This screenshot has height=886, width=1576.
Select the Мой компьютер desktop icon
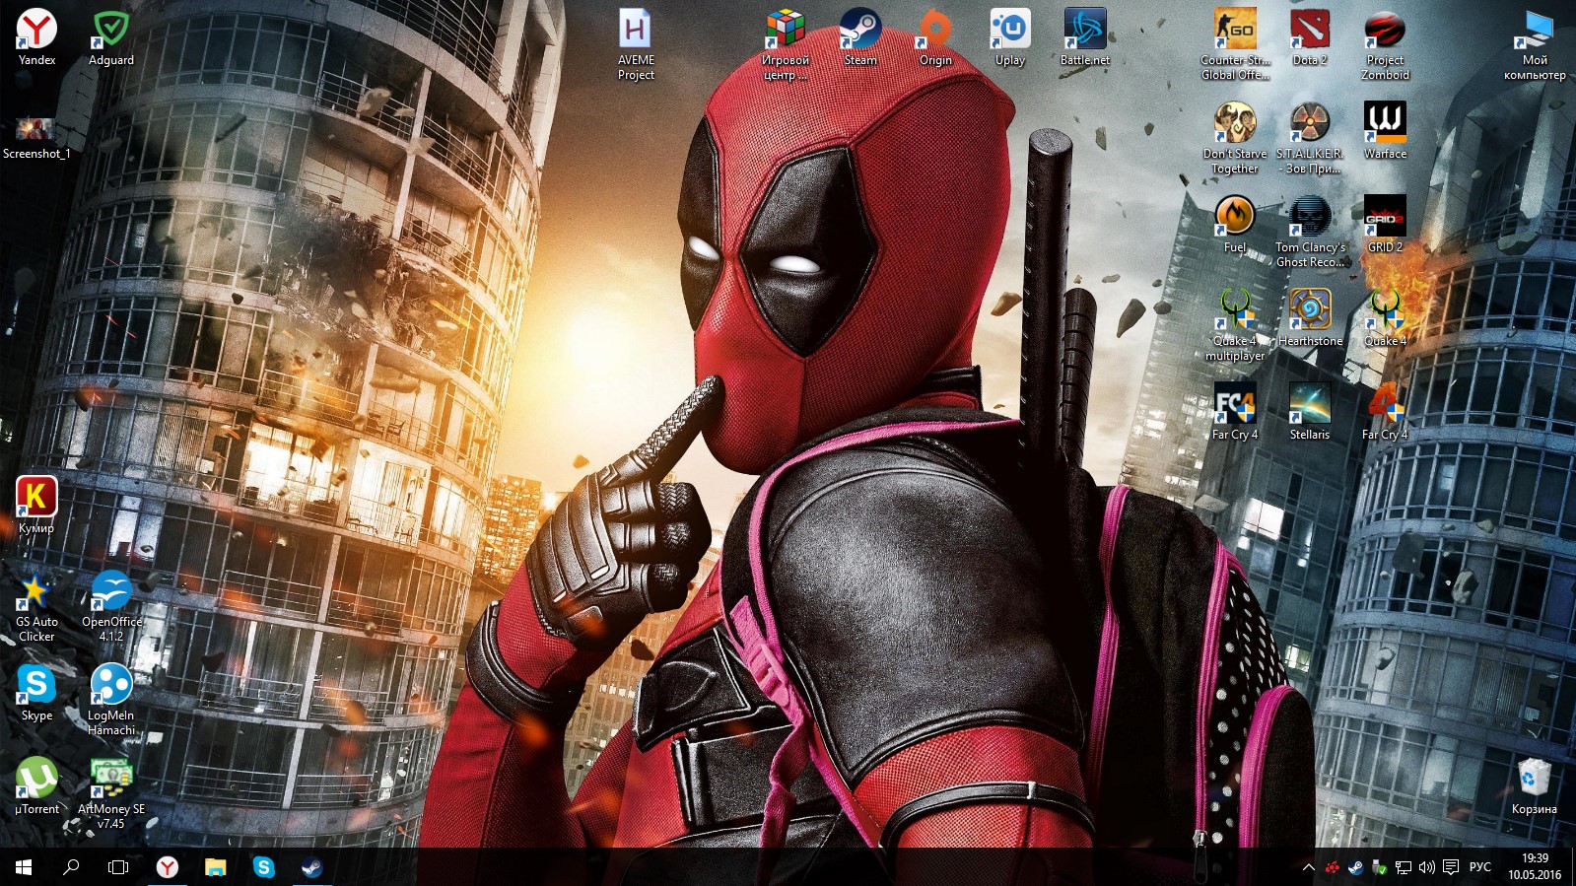pos(1535,44)
